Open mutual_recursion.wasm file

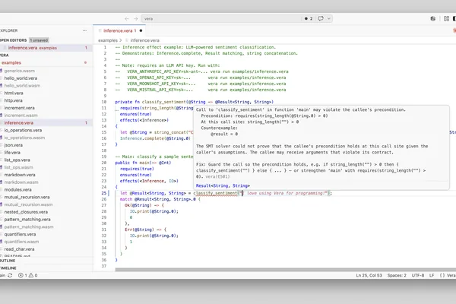(x=28, y=204)
